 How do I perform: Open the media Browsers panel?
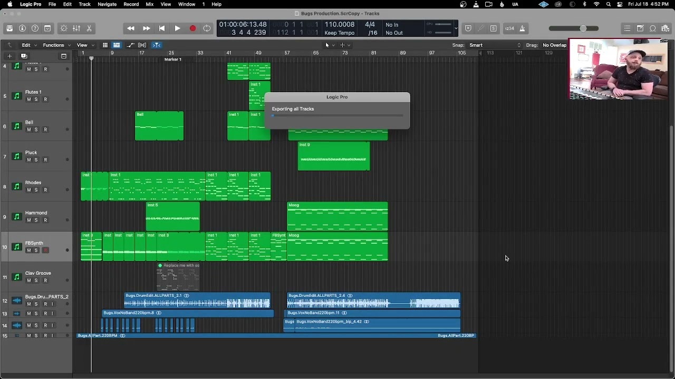(x=666, y=28)
